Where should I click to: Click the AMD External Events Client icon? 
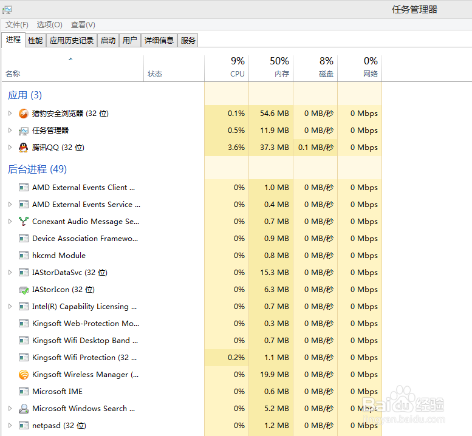(x=24, y=188)
